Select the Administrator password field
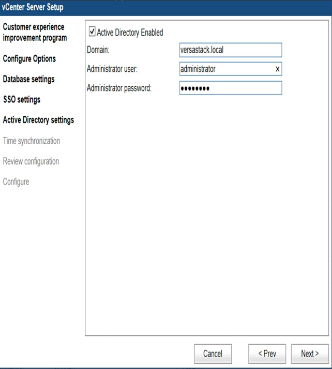Screen dimensions: 332x369 tap(230, 88)
